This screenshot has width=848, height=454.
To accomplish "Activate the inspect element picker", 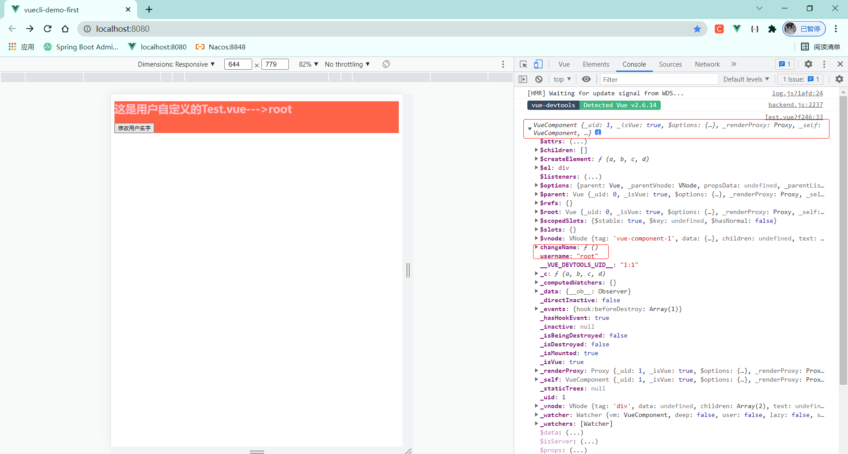I will (524, 64).
